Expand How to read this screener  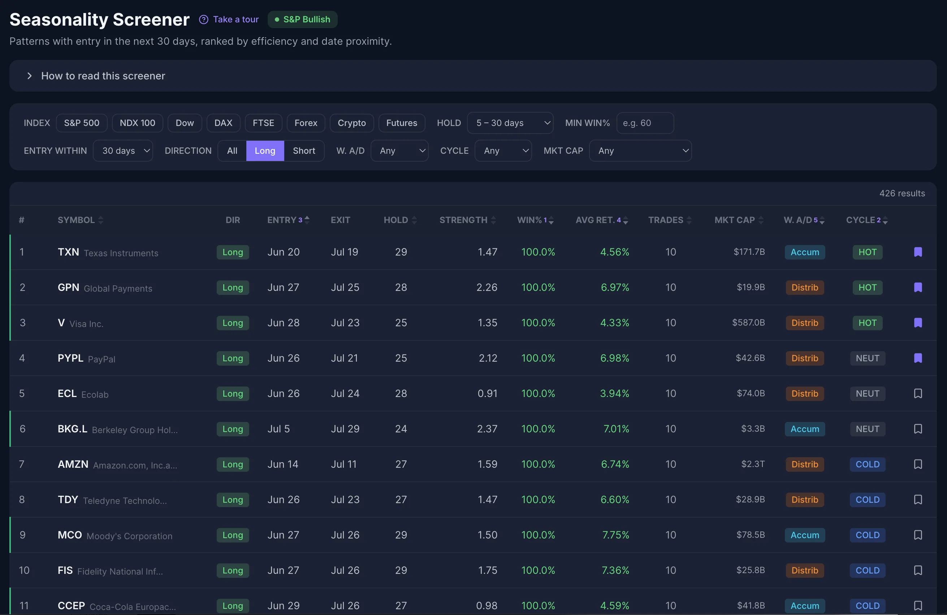473,76
